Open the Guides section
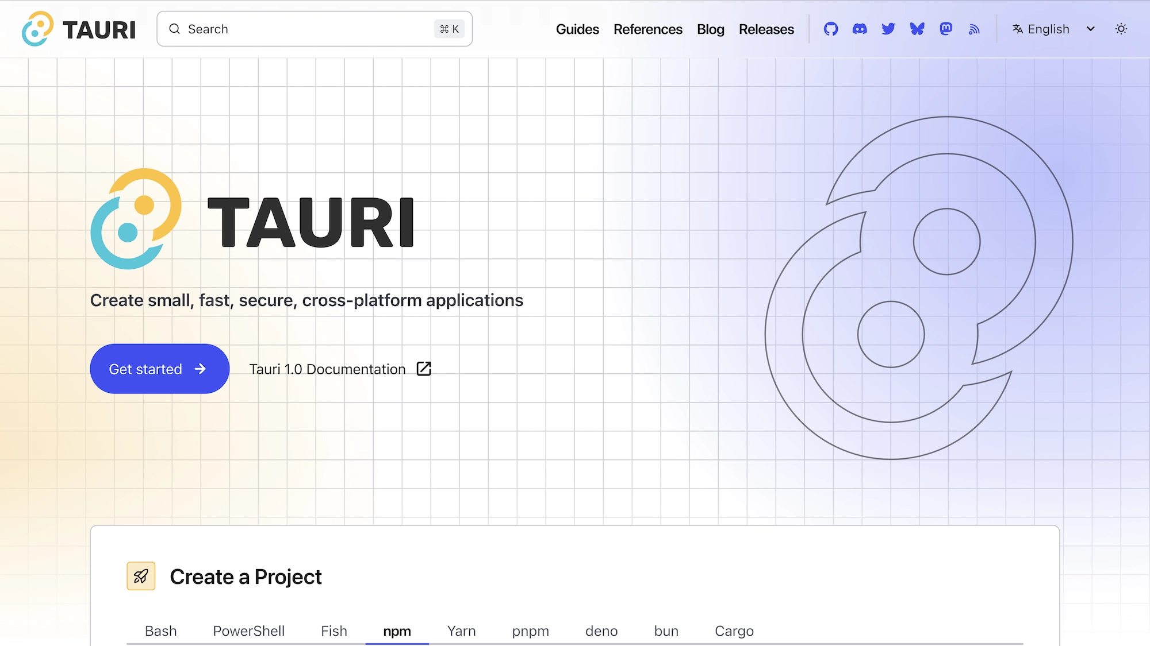The image size is (1150, 646). (577, 29)
